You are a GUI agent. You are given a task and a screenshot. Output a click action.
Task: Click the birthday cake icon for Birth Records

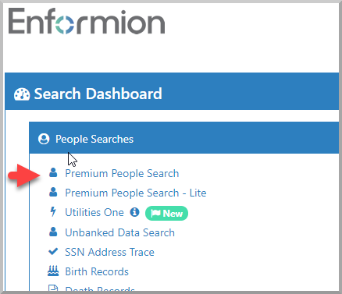coord(53,271)
